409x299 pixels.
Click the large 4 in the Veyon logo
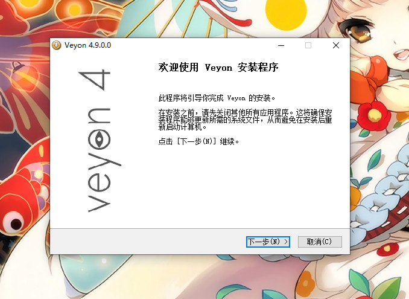coord(95,80)
